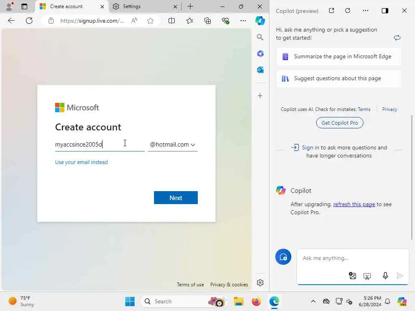
Task: Switch to the Create account tab
Action: (x=66, y=6)
